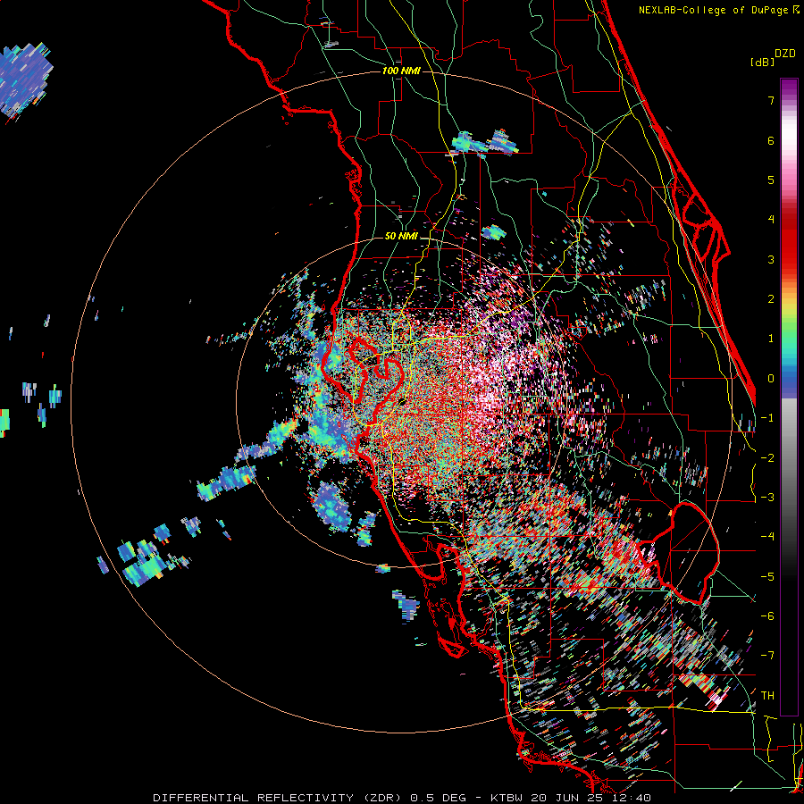Click the "-2" tick label on color scale
The image size is (804, 804).
767,458
